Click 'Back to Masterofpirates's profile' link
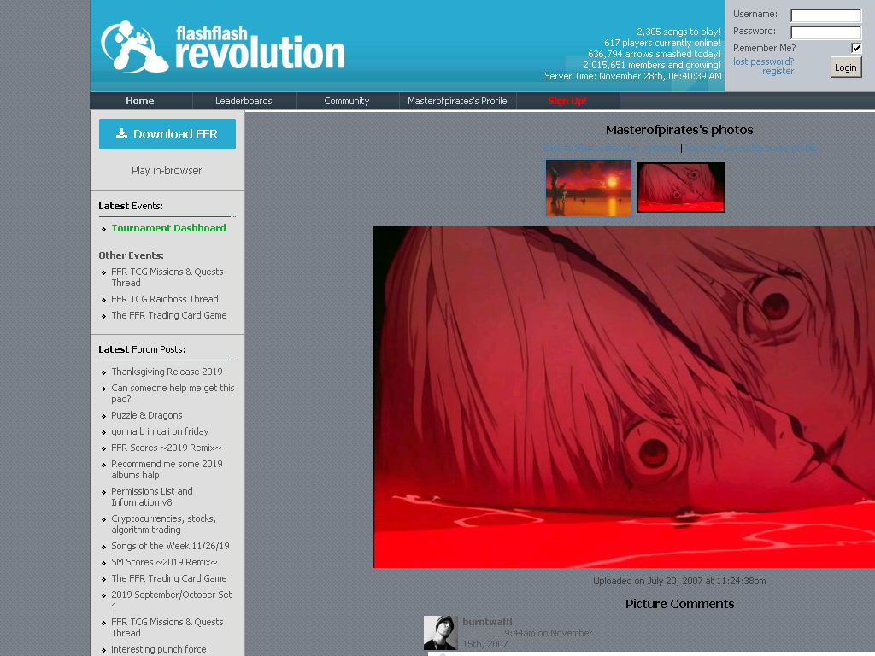 coord(750,148)
